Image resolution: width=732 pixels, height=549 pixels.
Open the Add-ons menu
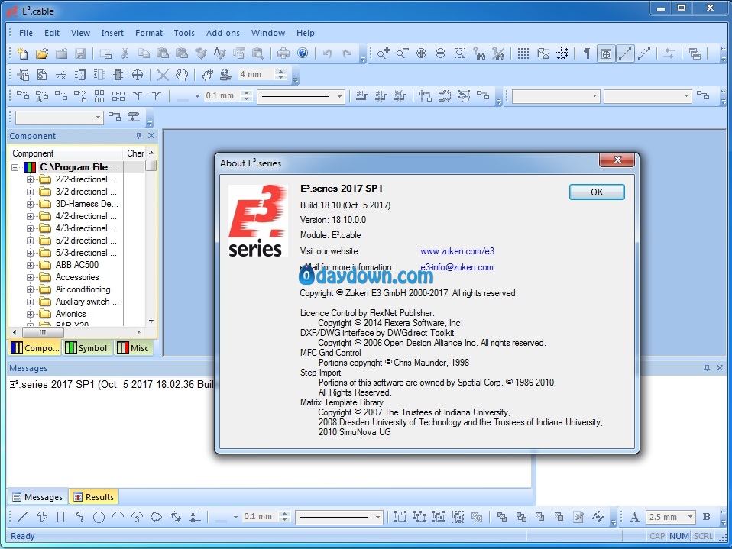coord(222,33)
